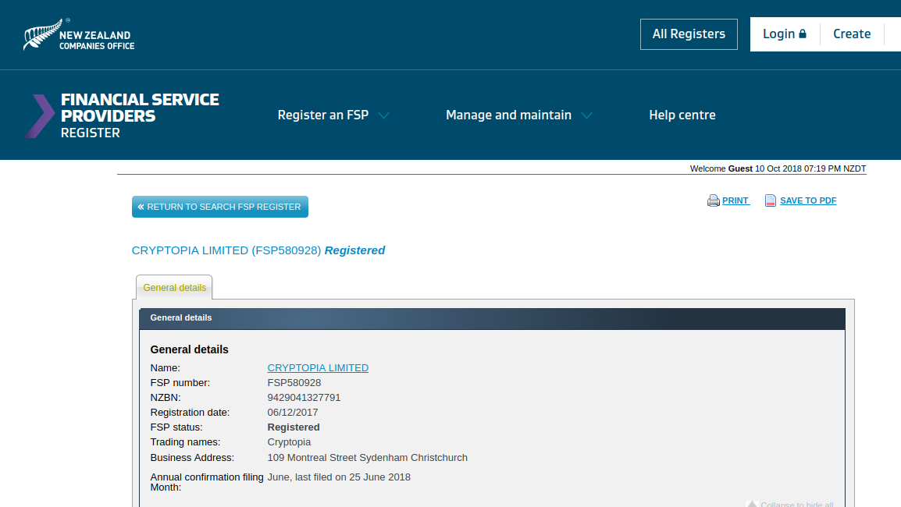Click the FSP number: field label

tap(180, 383)
